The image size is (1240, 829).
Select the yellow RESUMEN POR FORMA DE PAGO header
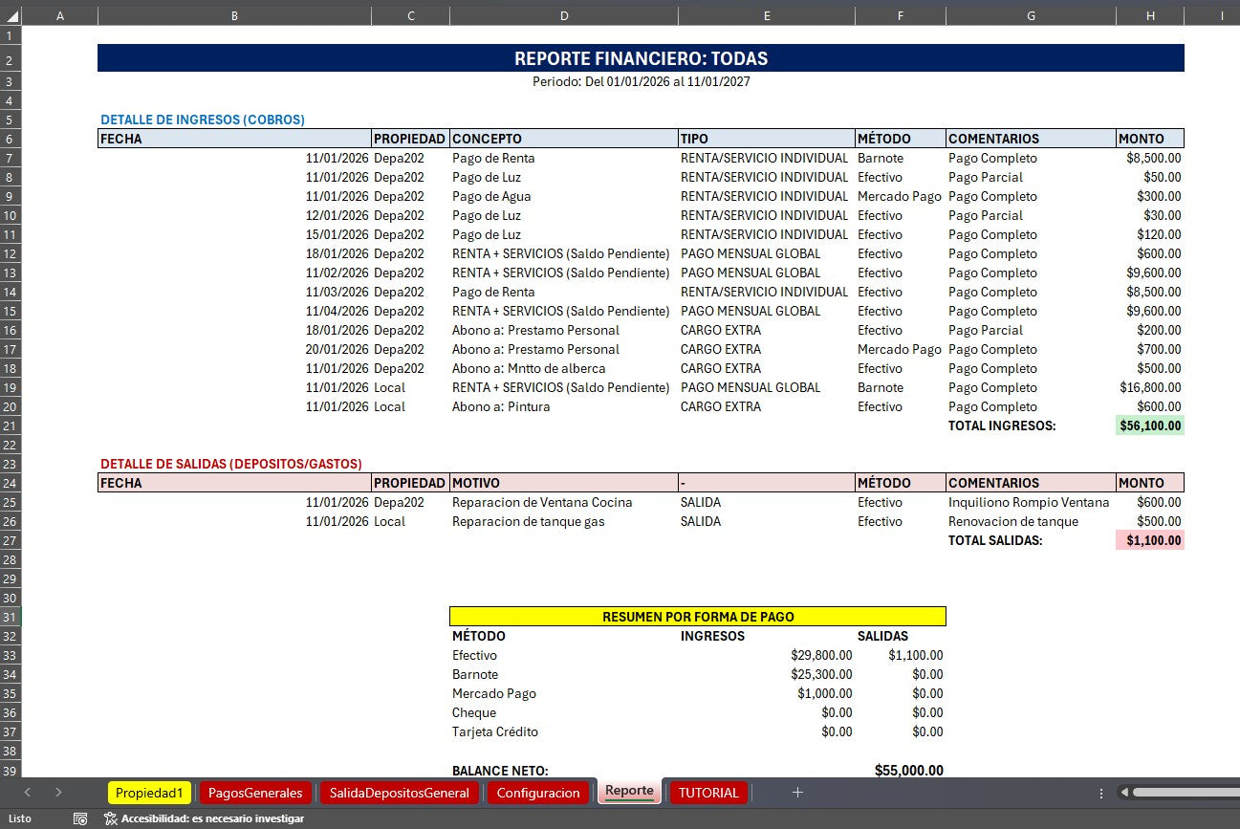(697, 617)
